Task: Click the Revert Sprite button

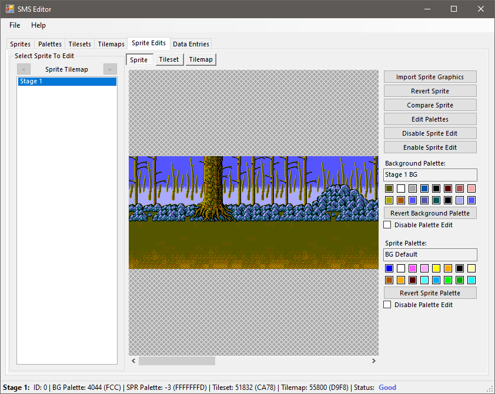Action: tap(430, 91)
